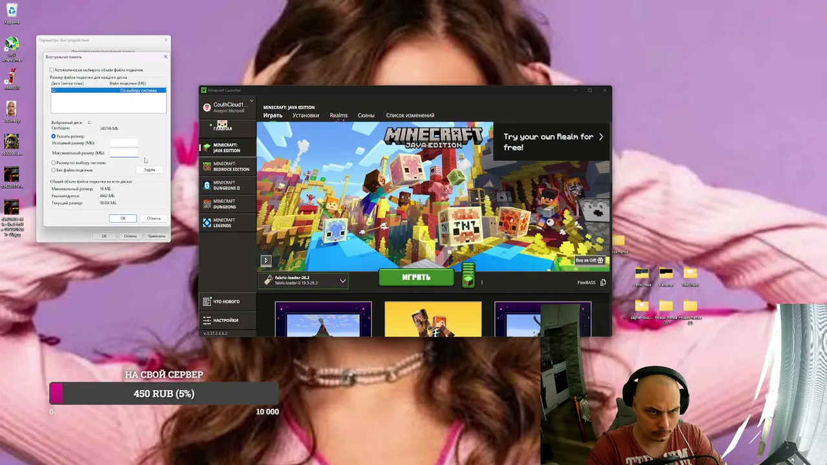Viewport: 827px width, 465px height.
Task: Click the grass block stack icon beside Играть
Action: tap(468, 275)
